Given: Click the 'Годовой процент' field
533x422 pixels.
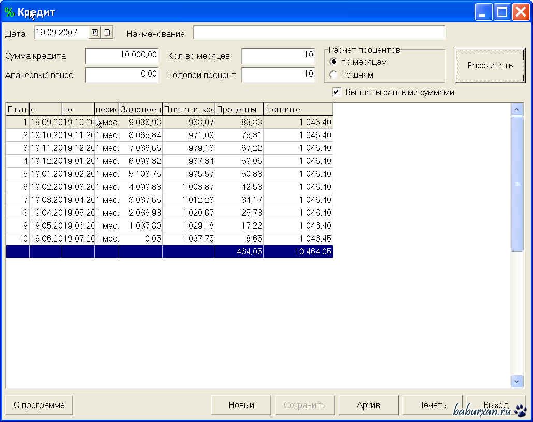Looking at the screenshot, I should pos(278,74).
